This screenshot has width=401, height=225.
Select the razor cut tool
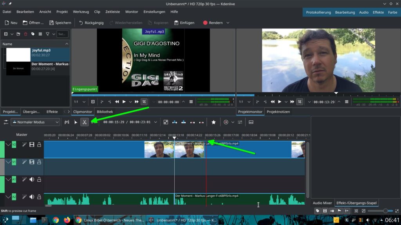(x=85, y=122)
